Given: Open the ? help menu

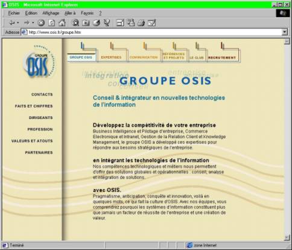Looking at the screenshot, I should [100, 13].
